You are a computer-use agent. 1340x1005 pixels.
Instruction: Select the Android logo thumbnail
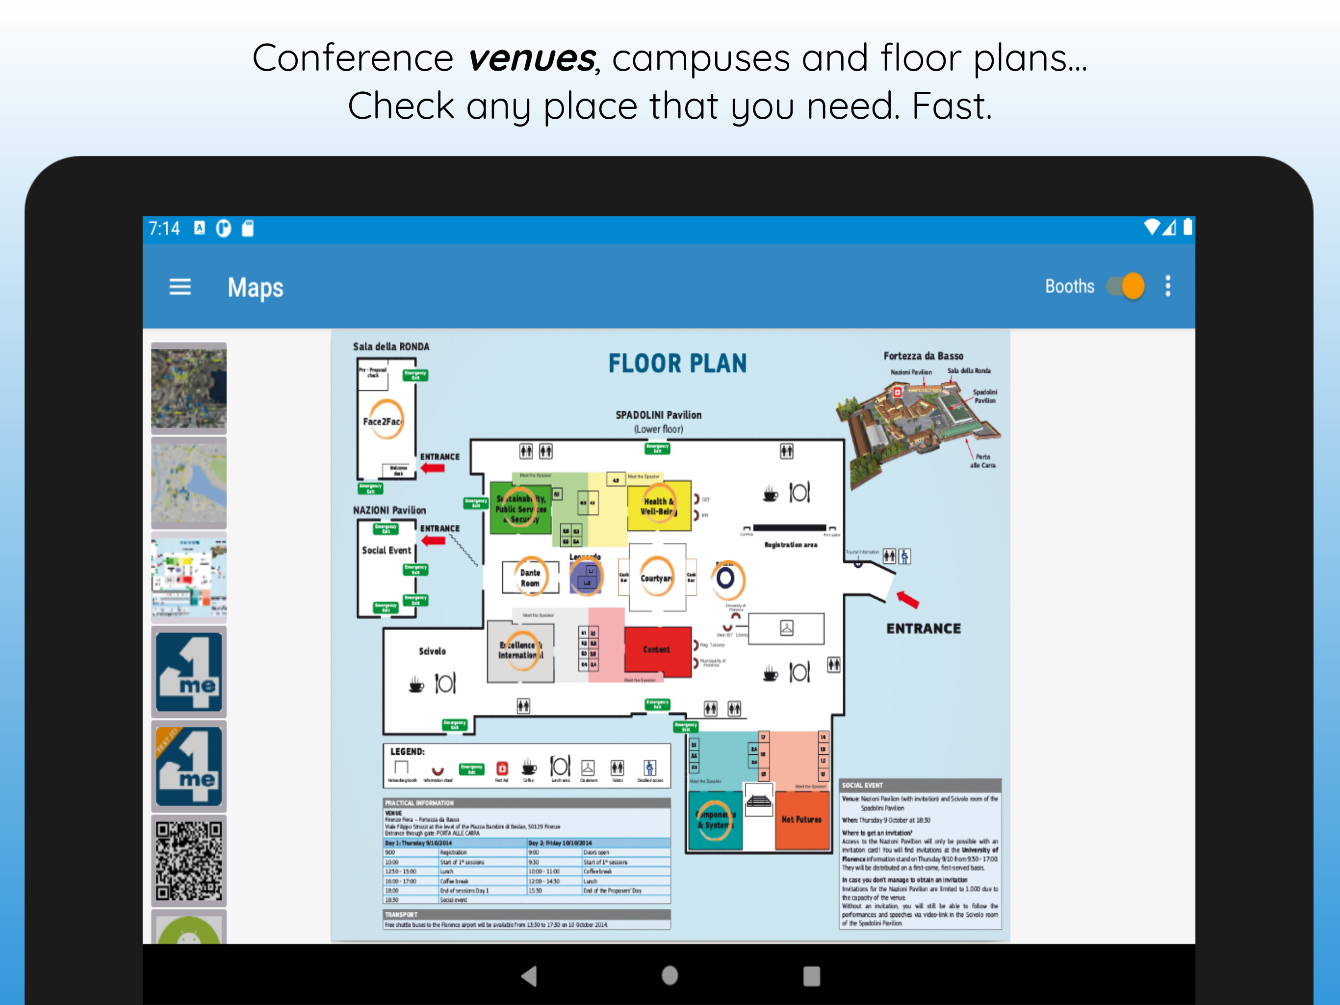pos(188,928)
